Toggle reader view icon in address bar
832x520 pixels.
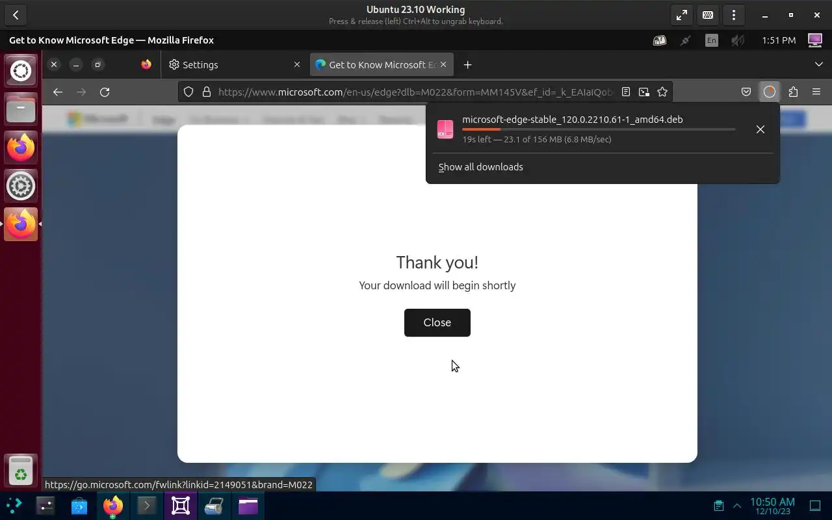click(x=626, y=92)
